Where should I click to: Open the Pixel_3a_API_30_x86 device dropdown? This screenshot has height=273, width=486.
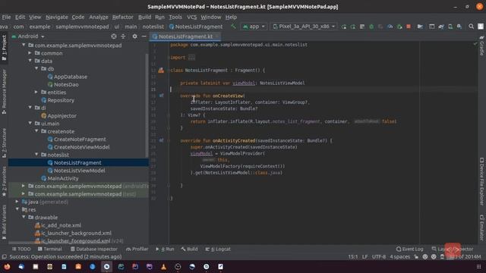[304, 27]
